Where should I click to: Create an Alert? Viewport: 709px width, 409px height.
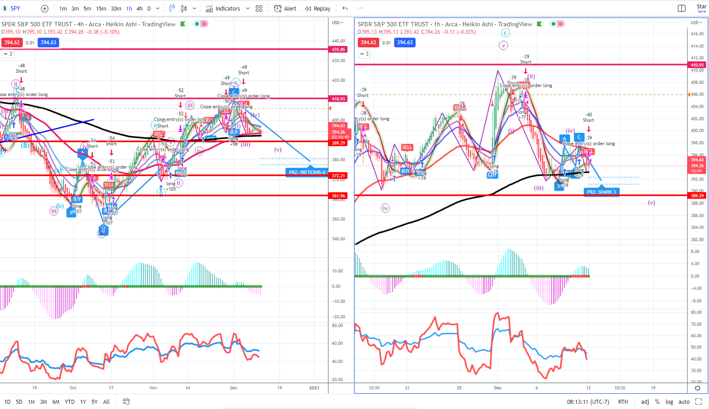point(285,8)
